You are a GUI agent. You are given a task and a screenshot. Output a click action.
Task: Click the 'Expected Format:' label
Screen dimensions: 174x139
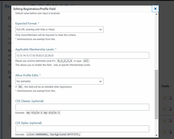tap(27, 23)
